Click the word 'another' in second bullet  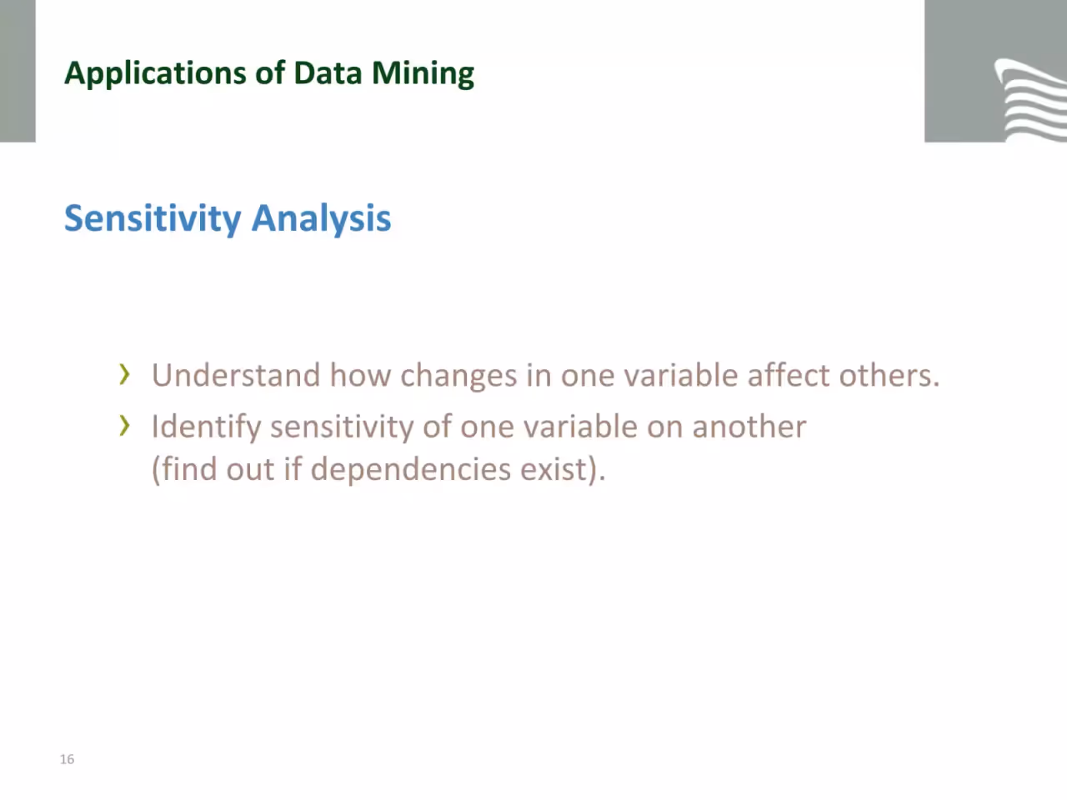pyautogui.click(x=749, y=427)
